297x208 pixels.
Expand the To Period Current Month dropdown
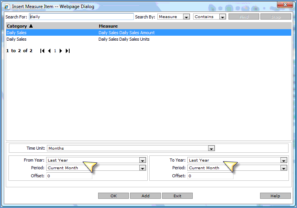[x=284, y=168]
